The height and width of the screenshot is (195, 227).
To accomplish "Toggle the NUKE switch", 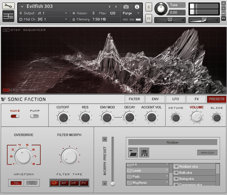I will click(x=15, y=116).
